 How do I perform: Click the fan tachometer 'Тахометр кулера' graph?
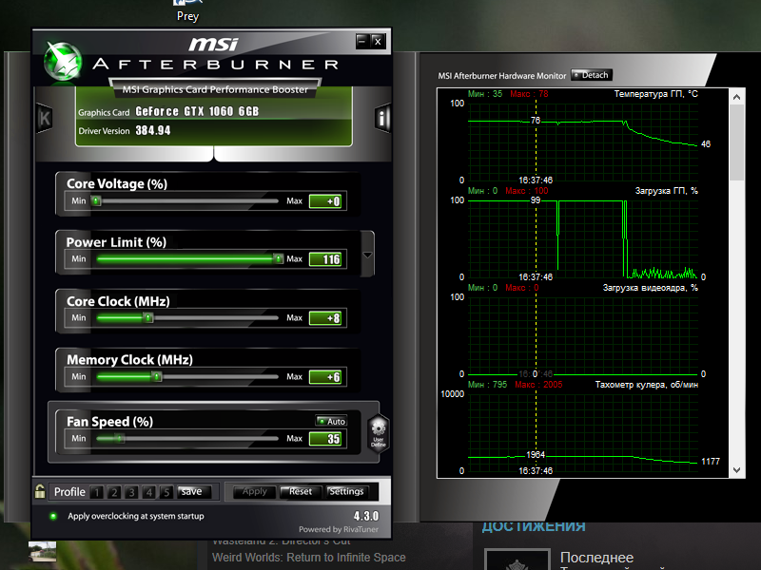pos(583,432)
